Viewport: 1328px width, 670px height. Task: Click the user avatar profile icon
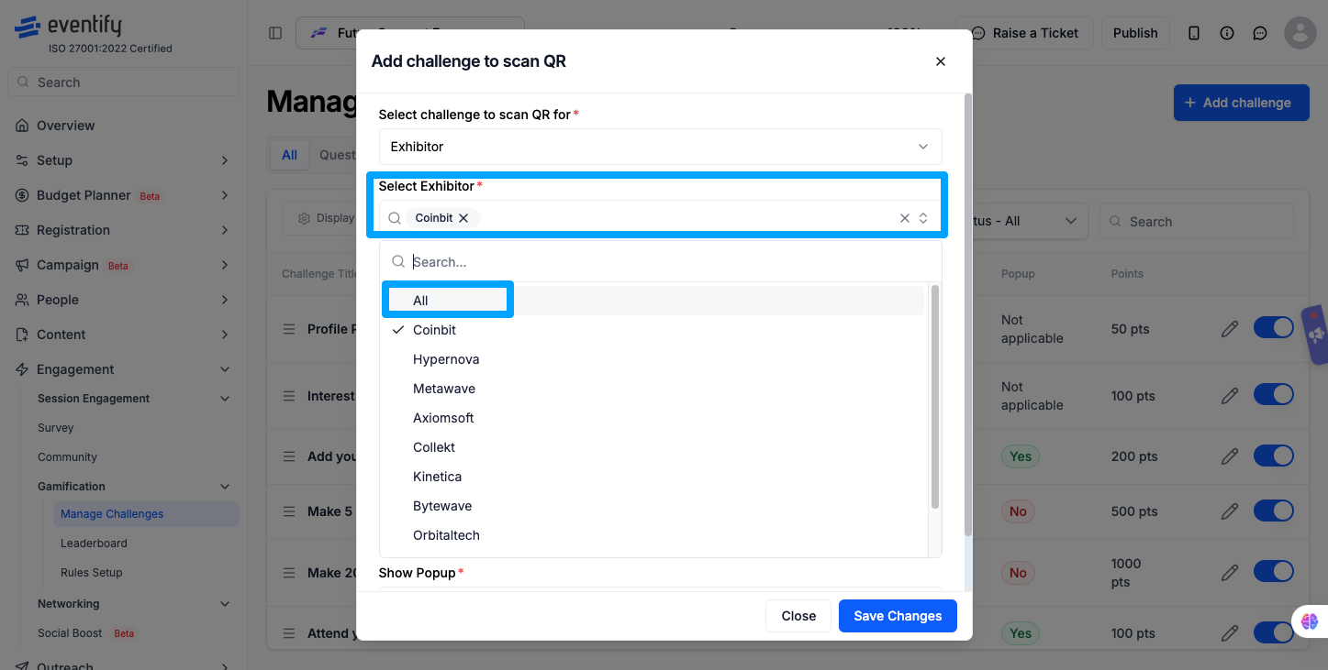1300,33
